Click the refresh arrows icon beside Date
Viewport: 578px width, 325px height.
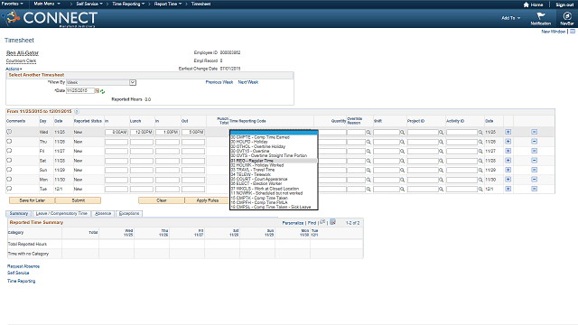(x=102, y=91)
